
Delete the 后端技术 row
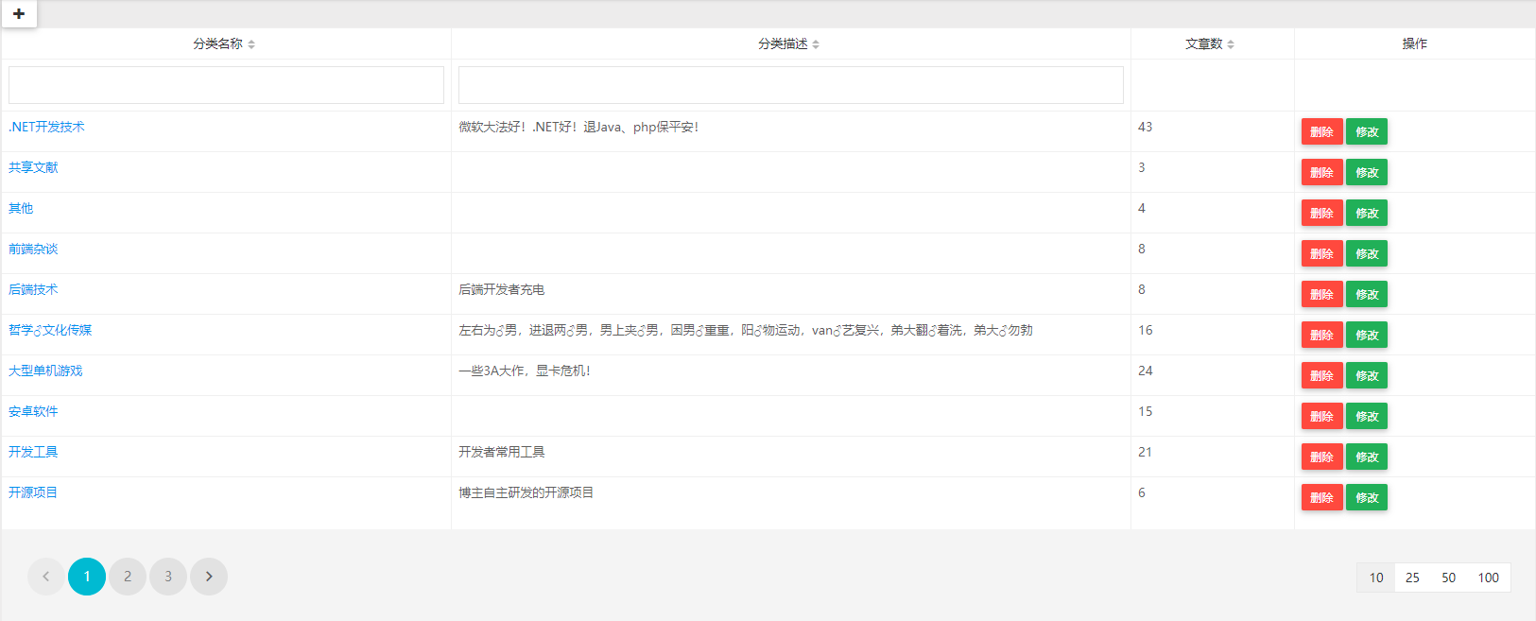(1321, 295)
